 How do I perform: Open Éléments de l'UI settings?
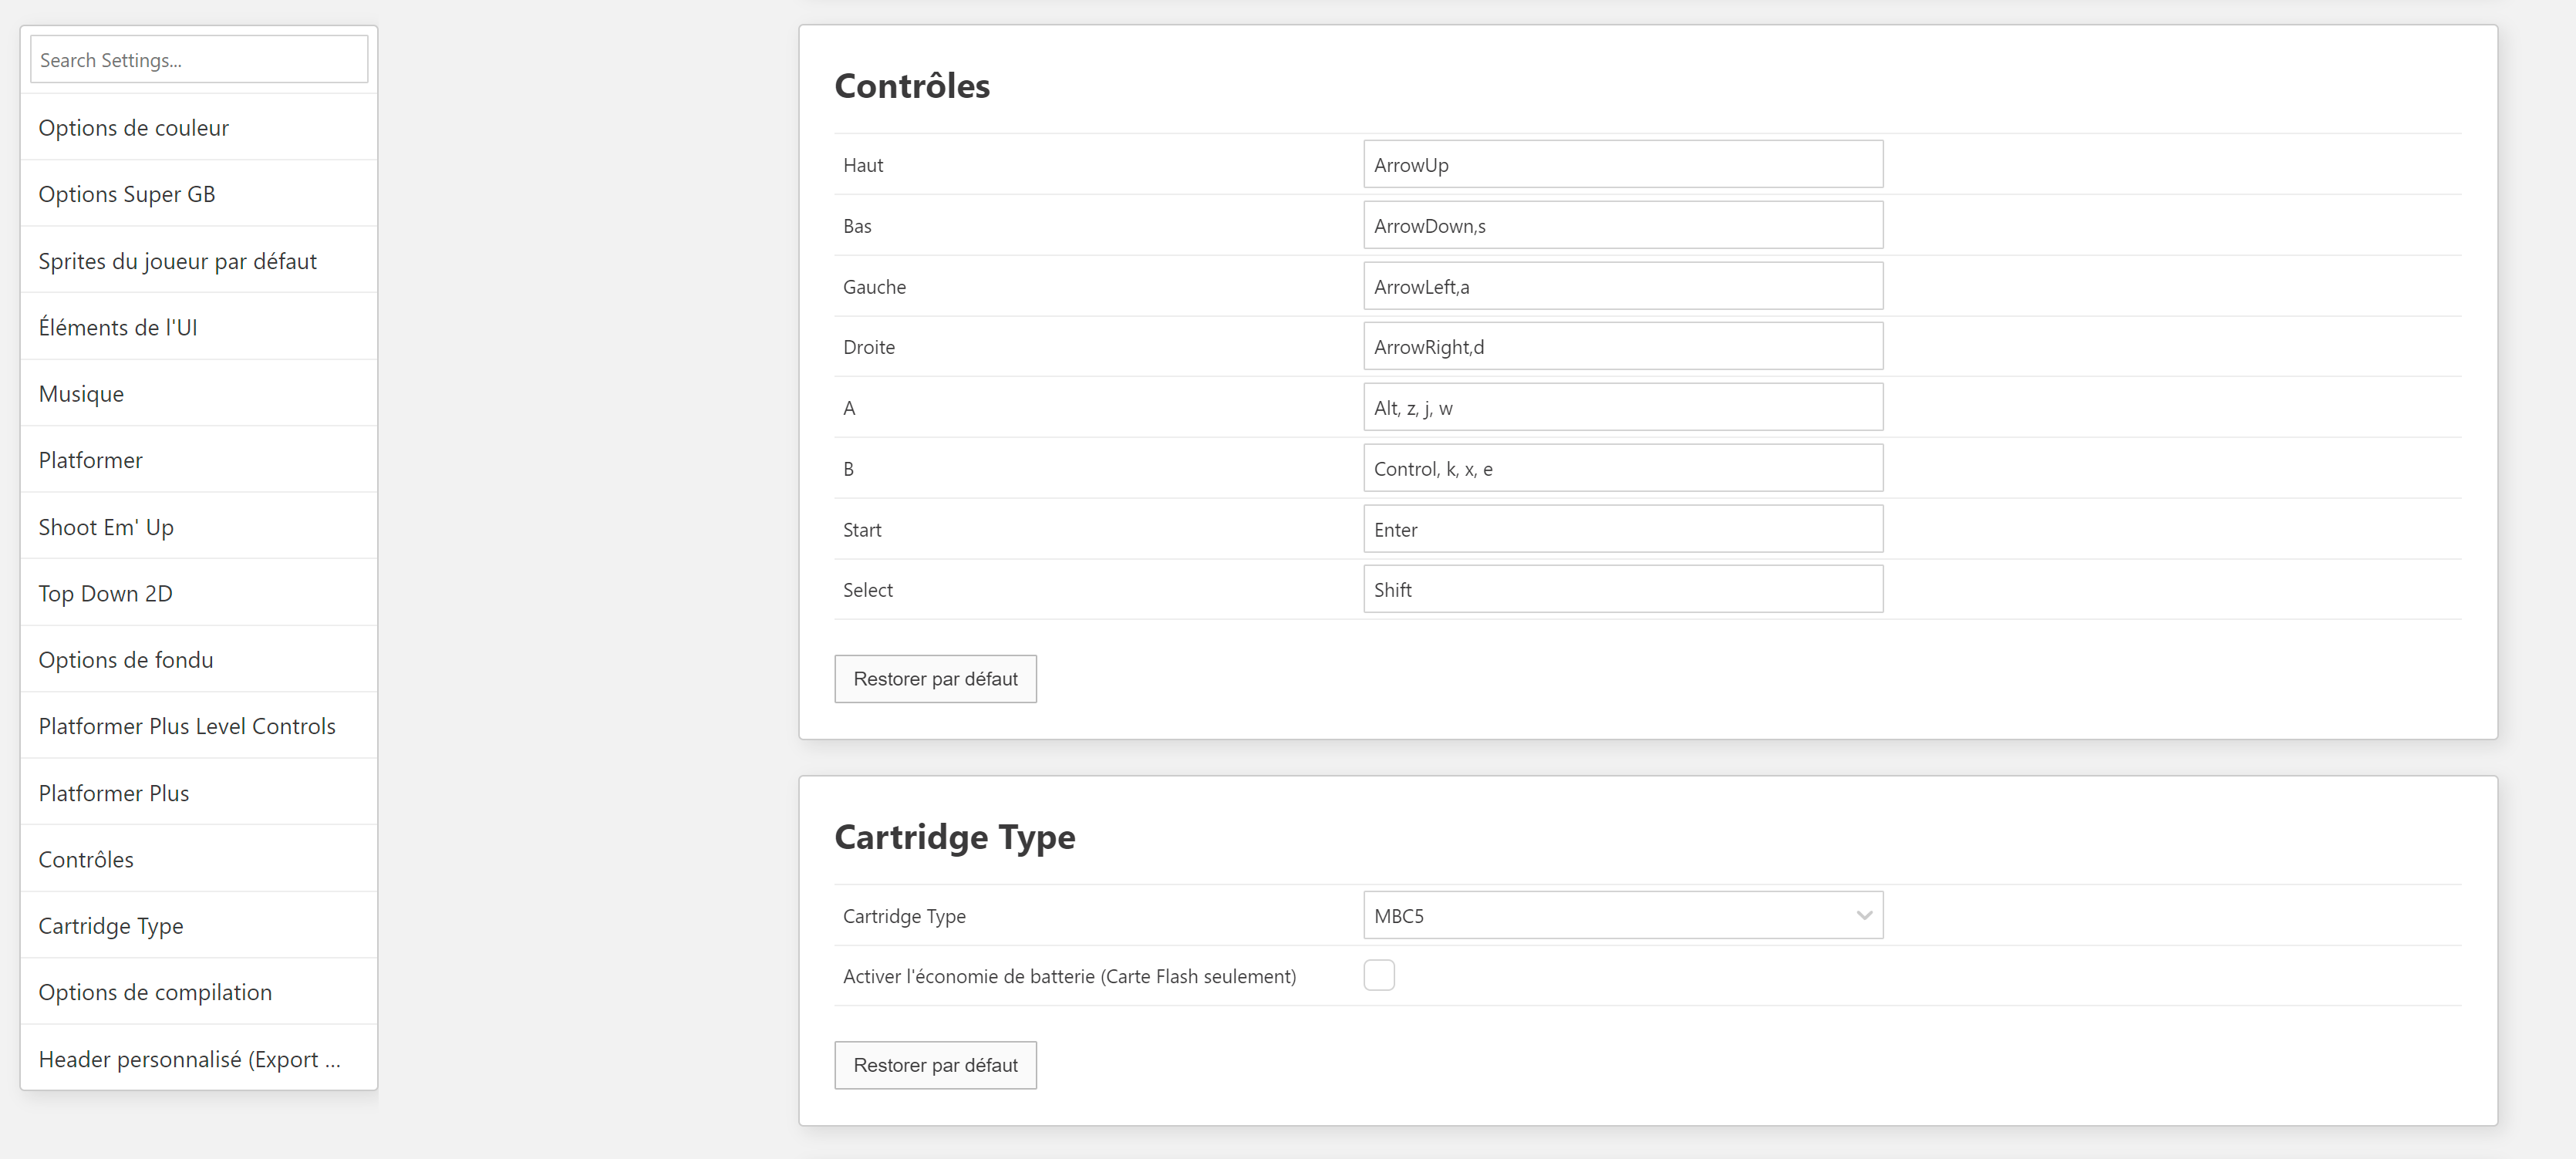tap(118, 327)
